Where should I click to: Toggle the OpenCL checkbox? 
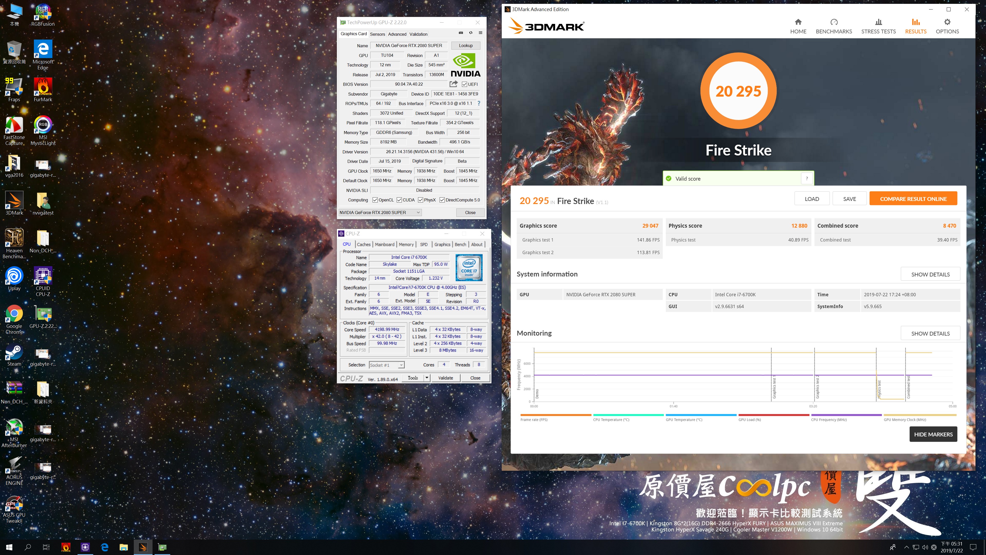[375, 200]
